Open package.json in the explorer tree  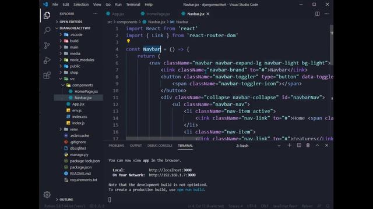tap(80, 167)
